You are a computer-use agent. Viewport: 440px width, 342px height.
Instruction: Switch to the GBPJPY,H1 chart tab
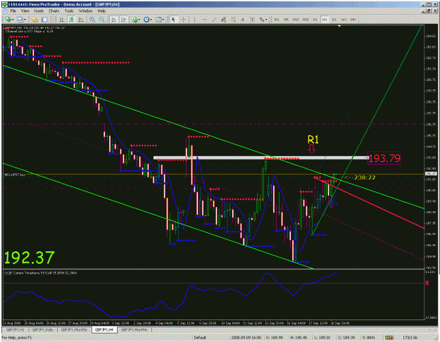[x=15, y=329]
